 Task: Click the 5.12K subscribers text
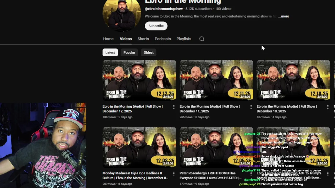click(199, 9)
